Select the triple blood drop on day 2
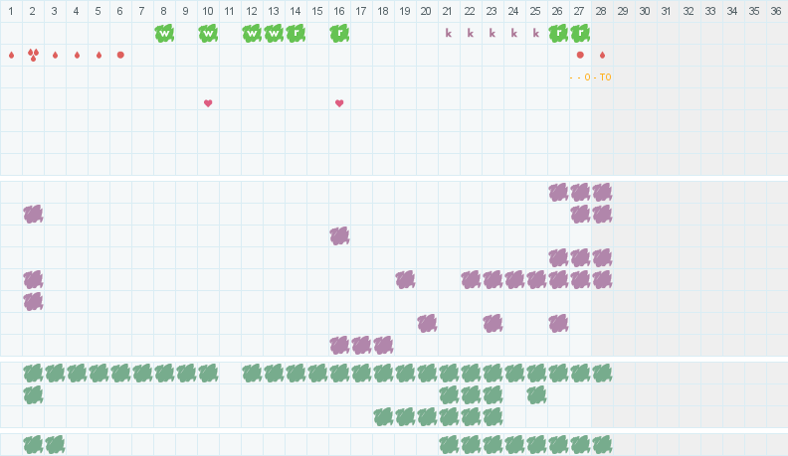Viewport: 788px width, 456px height. [x=33, y=56]
